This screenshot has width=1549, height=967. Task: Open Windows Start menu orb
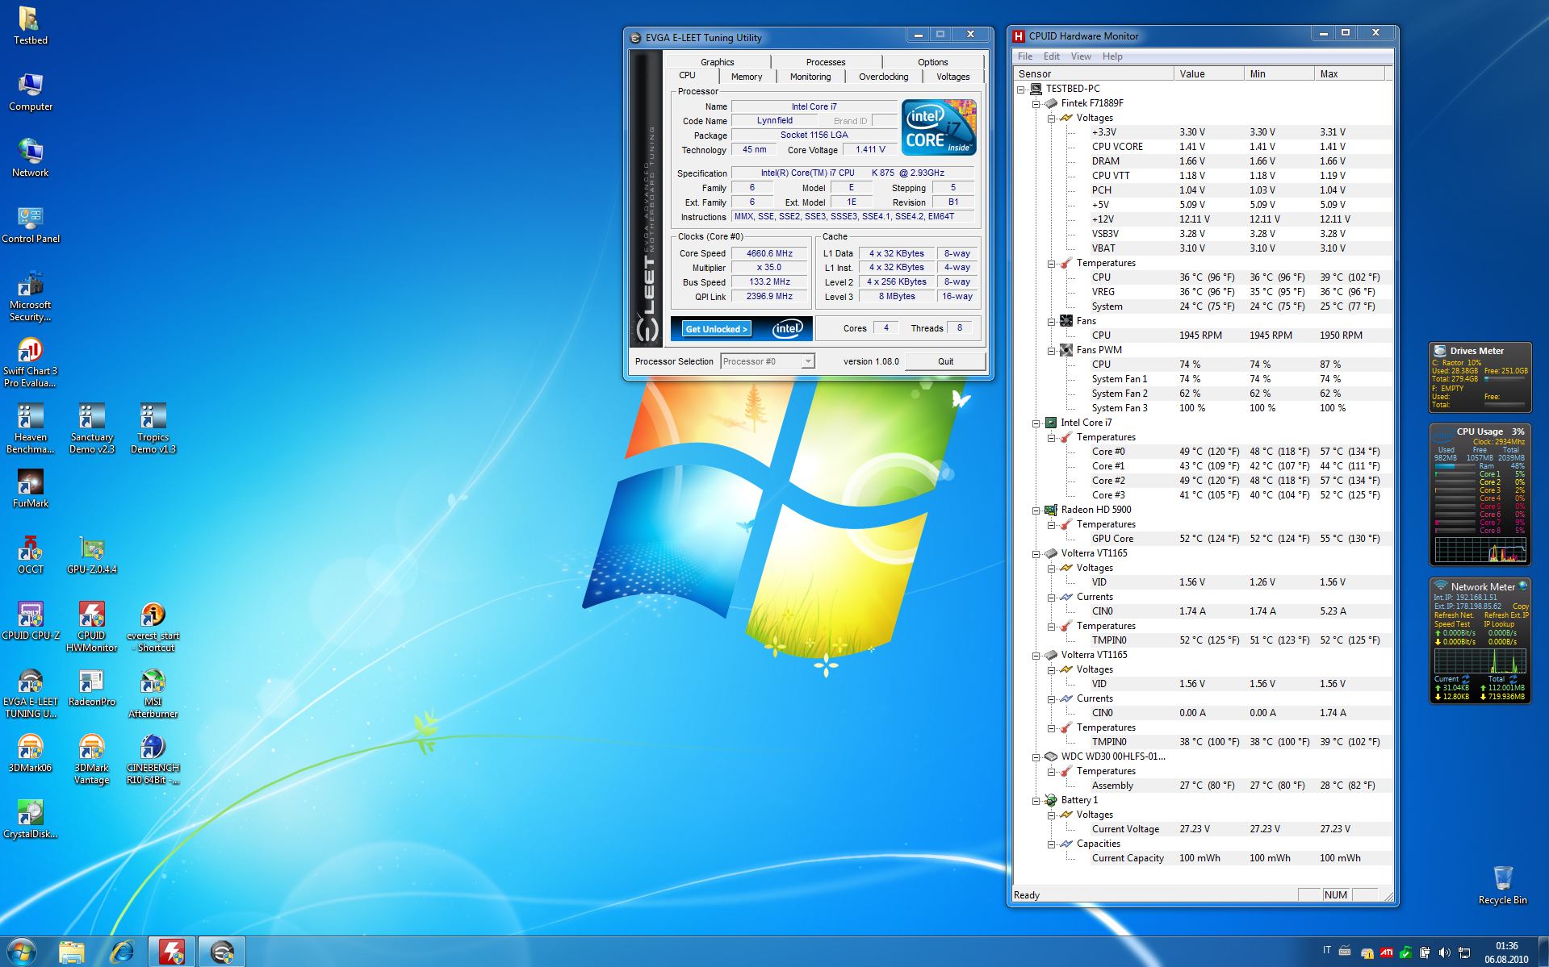tap(22, 952)
